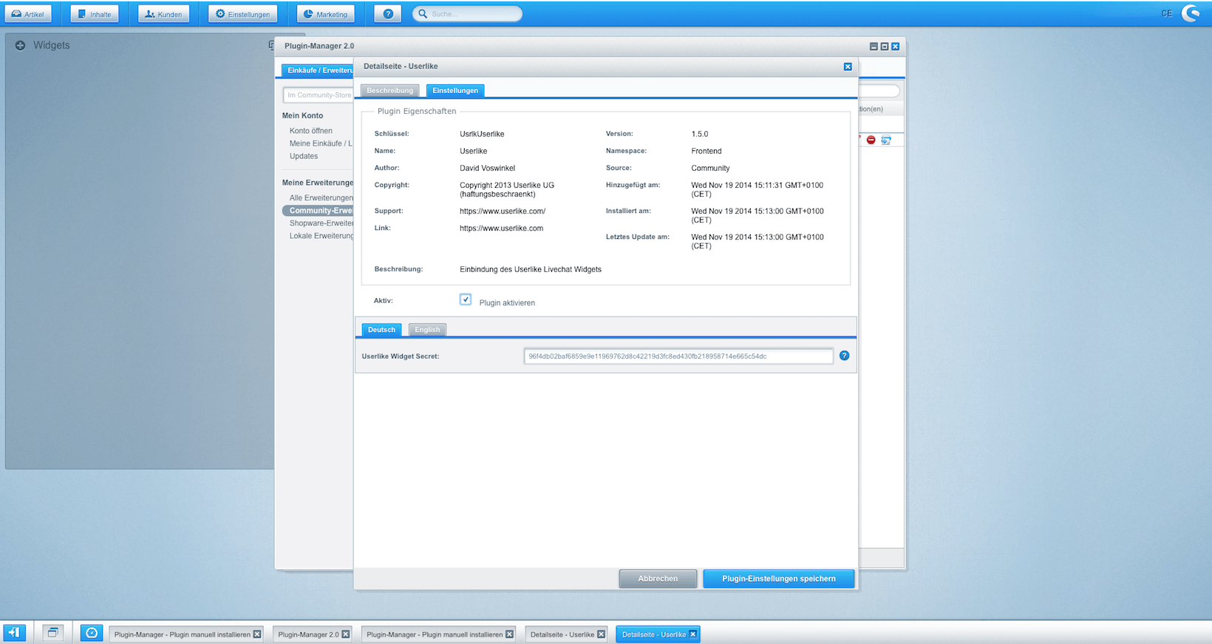Show help for Userlike Widget Secret
Screen dimensions: 1212x644
(845, 356)
